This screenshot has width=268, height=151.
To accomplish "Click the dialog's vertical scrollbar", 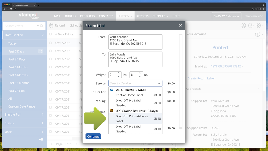I will pyautogui.click(x=181, y=80).
